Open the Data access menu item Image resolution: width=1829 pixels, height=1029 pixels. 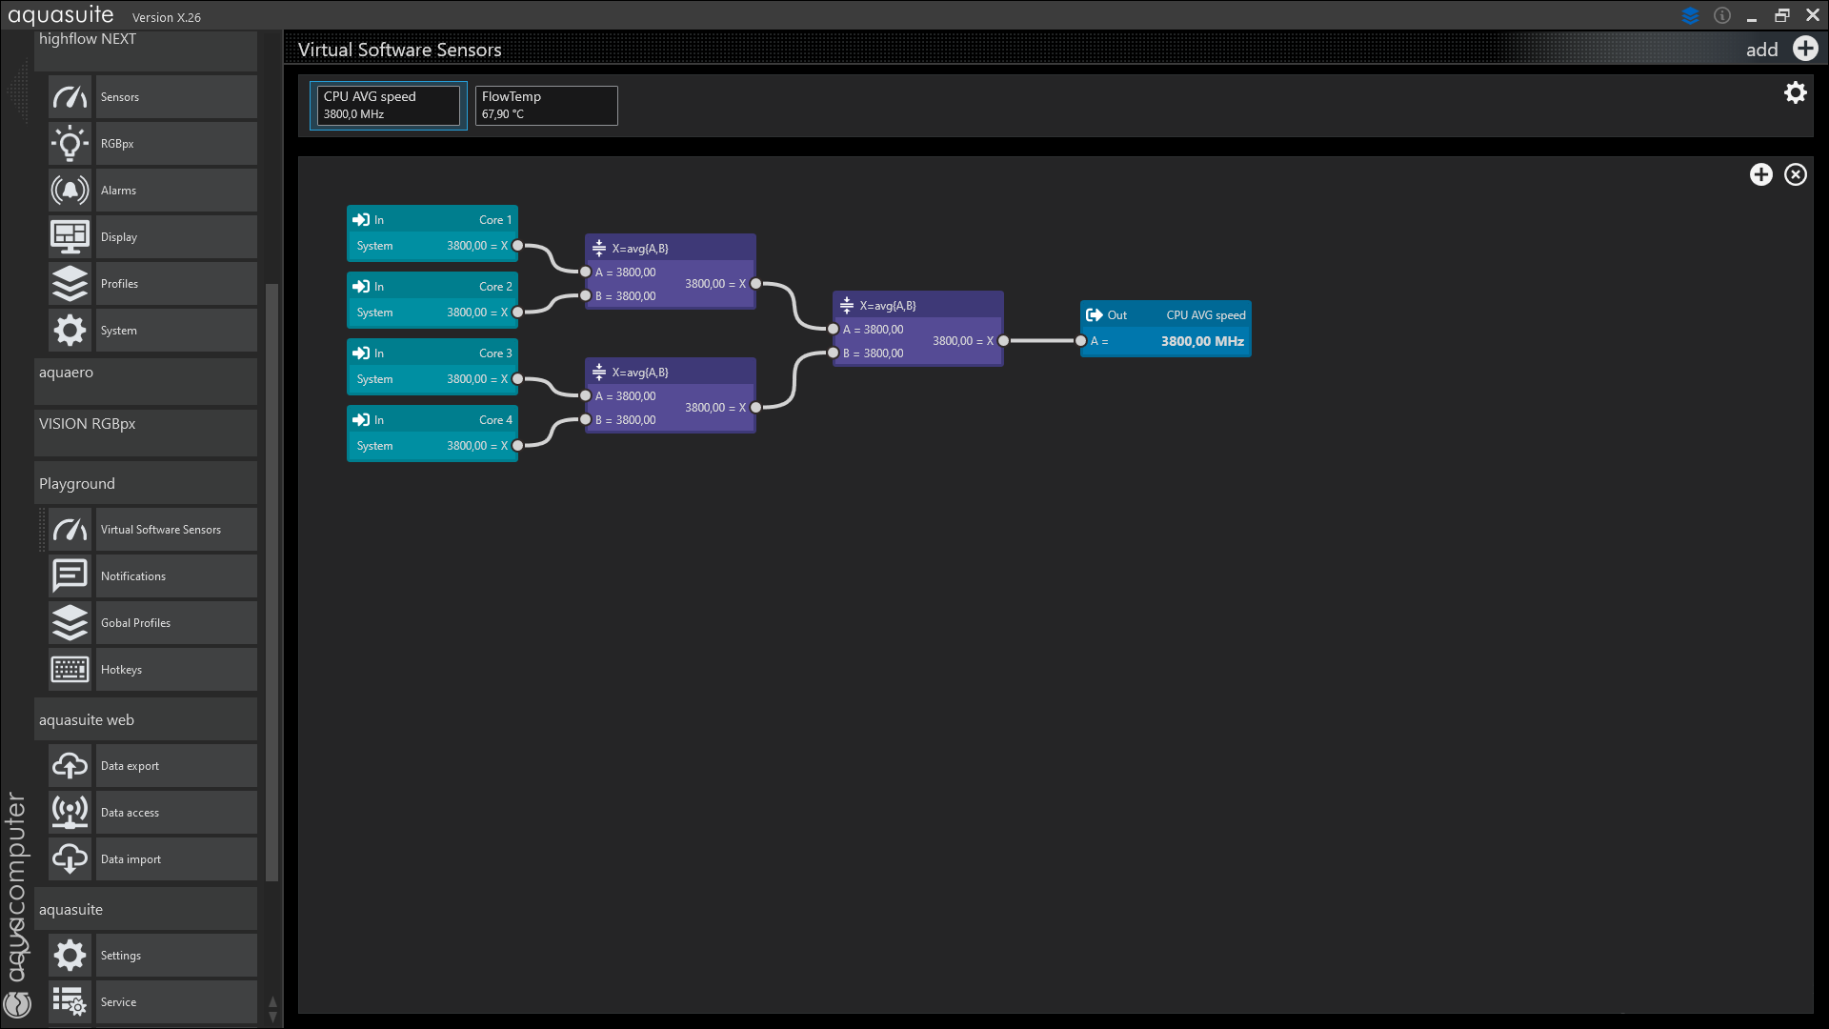click(x=176, y=813)
